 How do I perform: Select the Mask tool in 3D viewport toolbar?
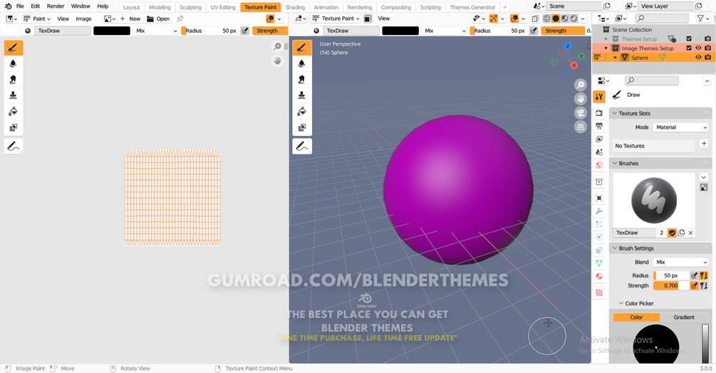[302, 127]
